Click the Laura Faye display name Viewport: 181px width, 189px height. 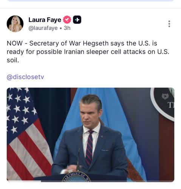click(x=45, y=20)
